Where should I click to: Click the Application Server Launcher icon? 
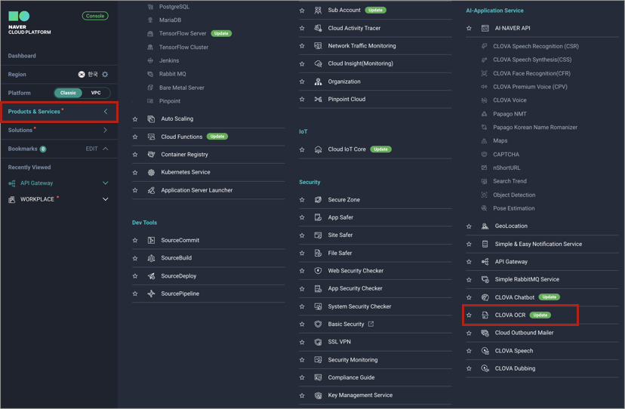click(151, 190)
